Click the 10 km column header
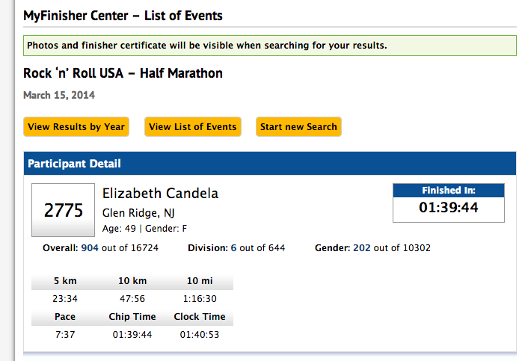The width and height of the screenshot is (525, 361). tap(132, 281)
